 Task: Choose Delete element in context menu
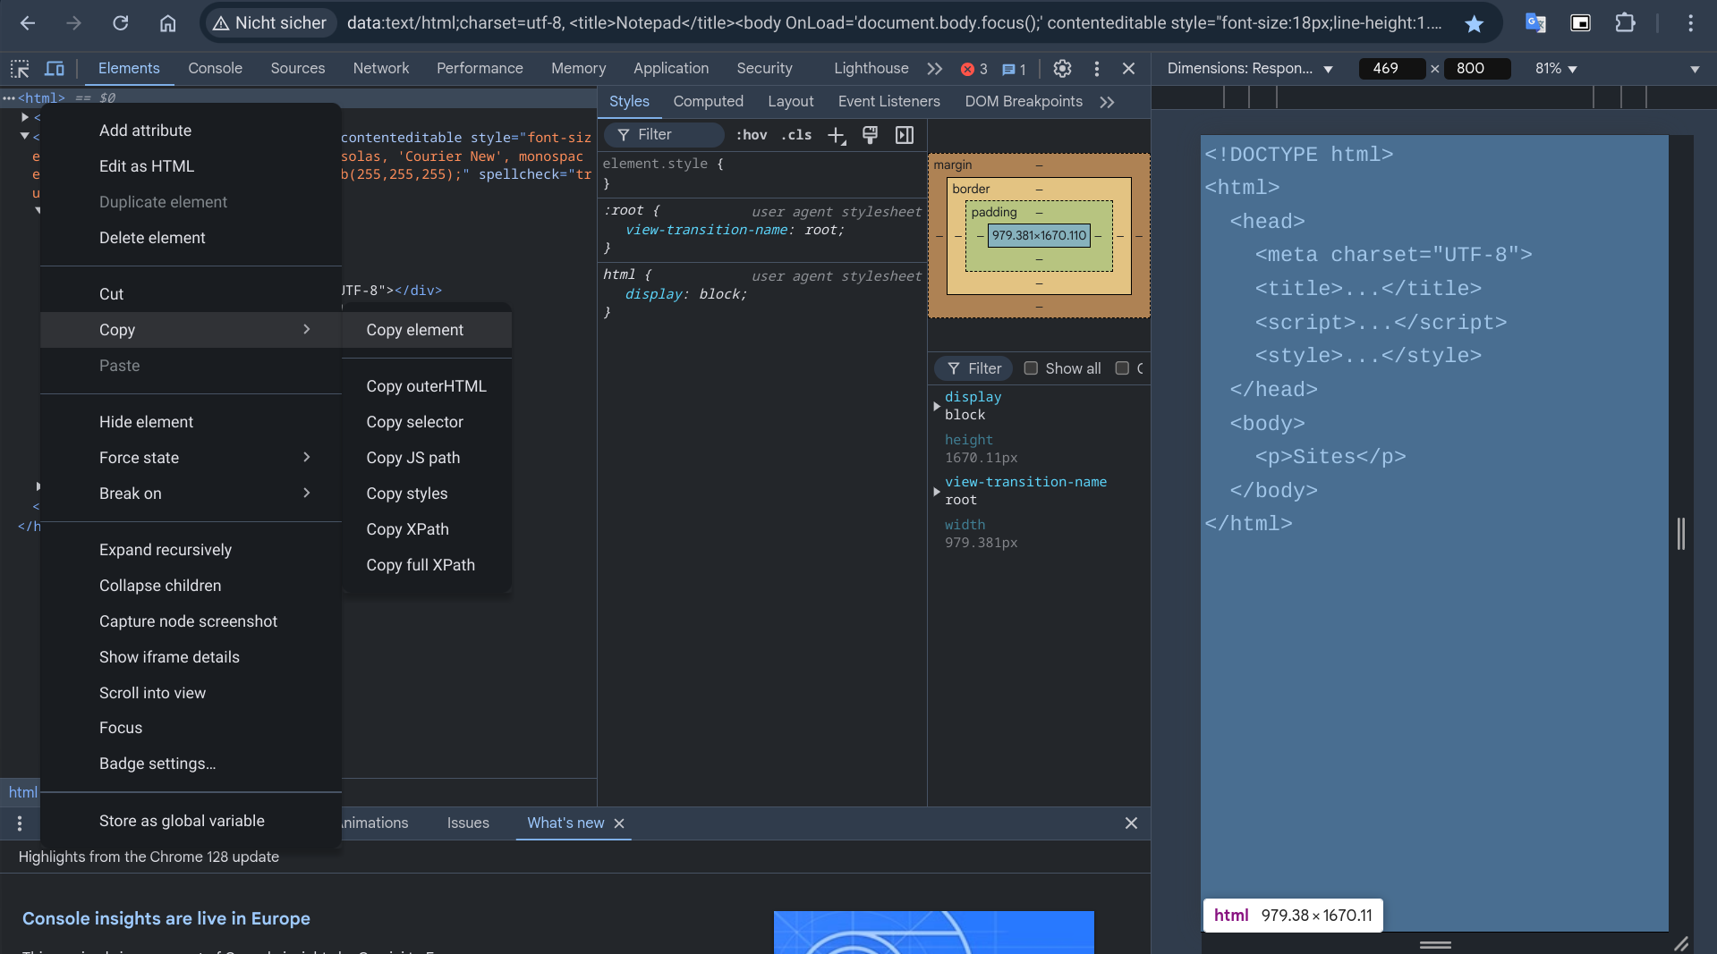coord(152,238)
